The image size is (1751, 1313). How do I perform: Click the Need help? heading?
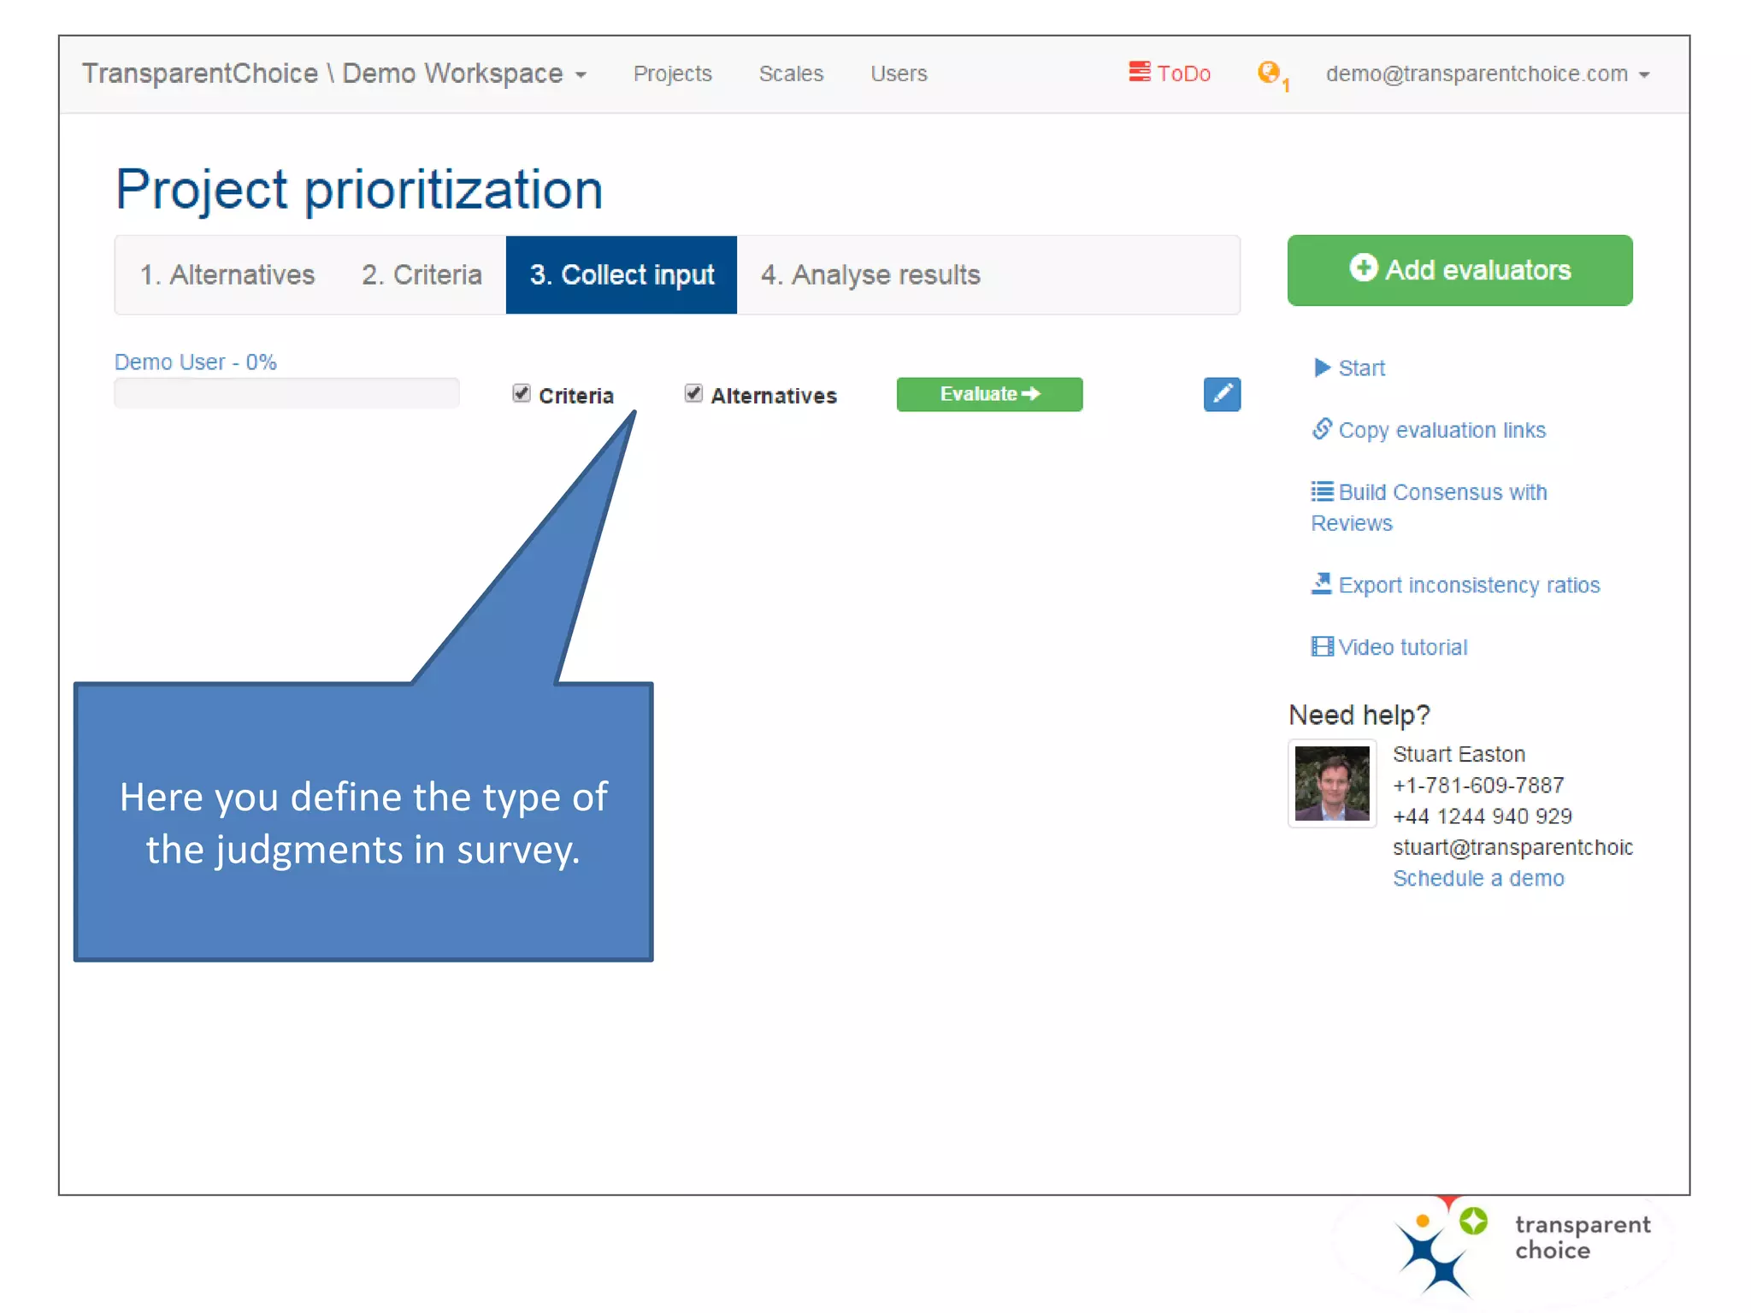[1359, 715]
